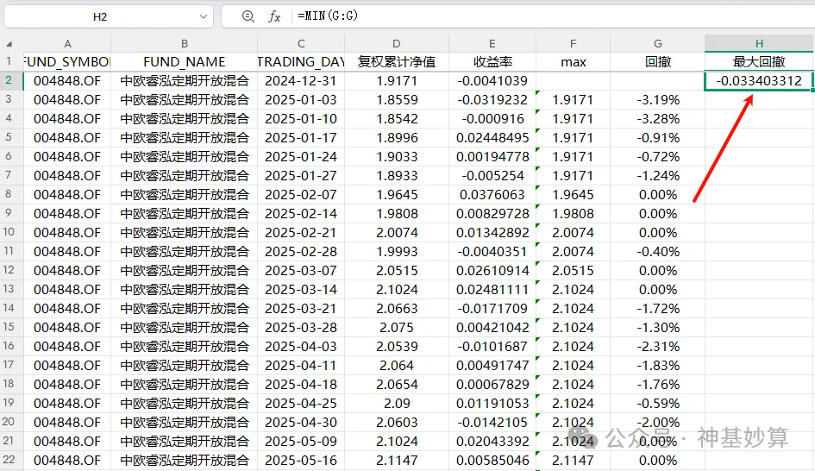This screenshot has height=471, width=815.
Task: Select column H header
Action: tap(759, 44)
